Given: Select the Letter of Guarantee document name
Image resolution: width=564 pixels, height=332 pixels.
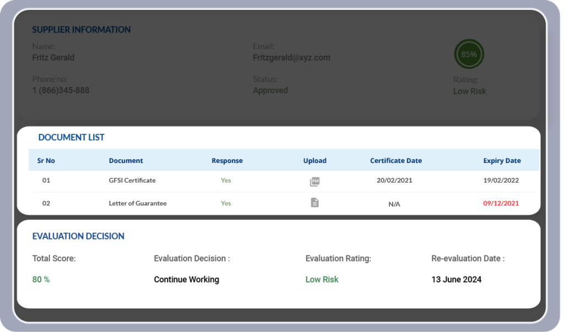Looking at the screenshot, I should click(138, 204).
